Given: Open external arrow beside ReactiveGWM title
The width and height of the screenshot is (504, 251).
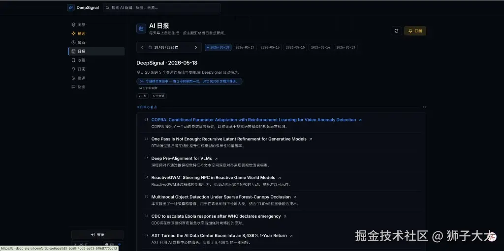Looking at the screenshot, I should [280, 178].
